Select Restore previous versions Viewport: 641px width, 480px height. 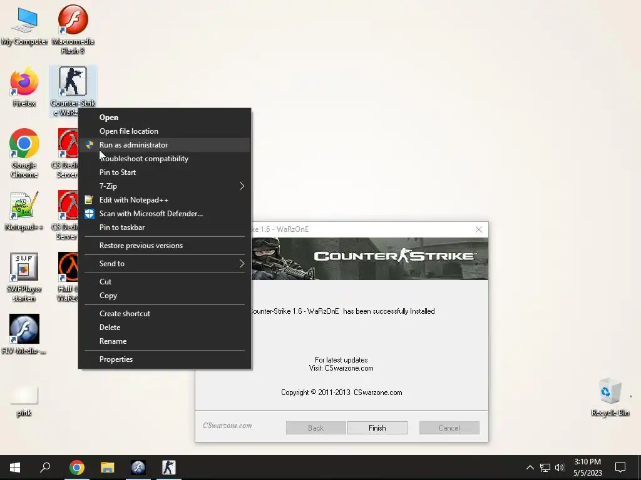click(x=165, y=246)
